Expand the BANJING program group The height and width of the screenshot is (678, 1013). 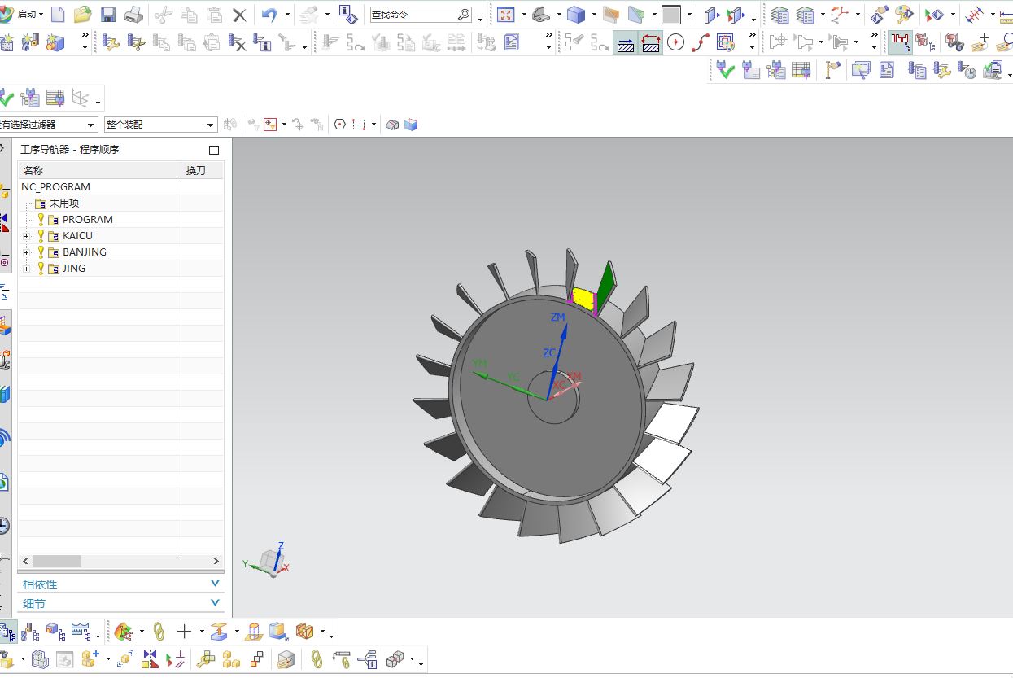point(27,252)
